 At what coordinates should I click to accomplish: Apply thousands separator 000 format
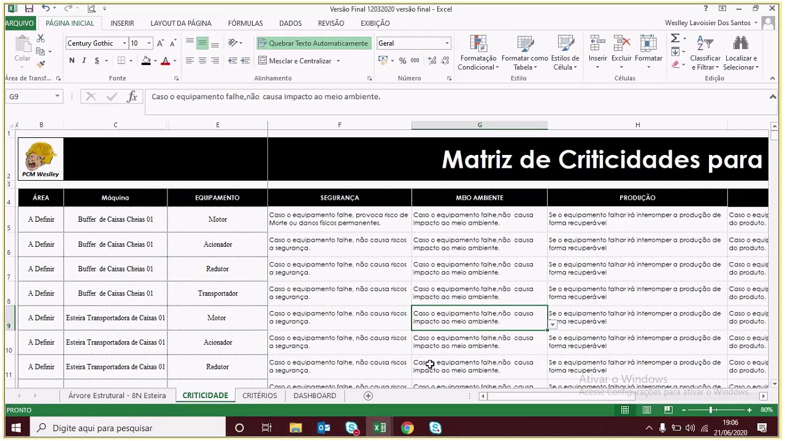pyautogui.click(x=415, y=61)
